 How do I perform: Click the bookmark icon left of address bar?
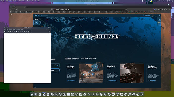[52, 10]
